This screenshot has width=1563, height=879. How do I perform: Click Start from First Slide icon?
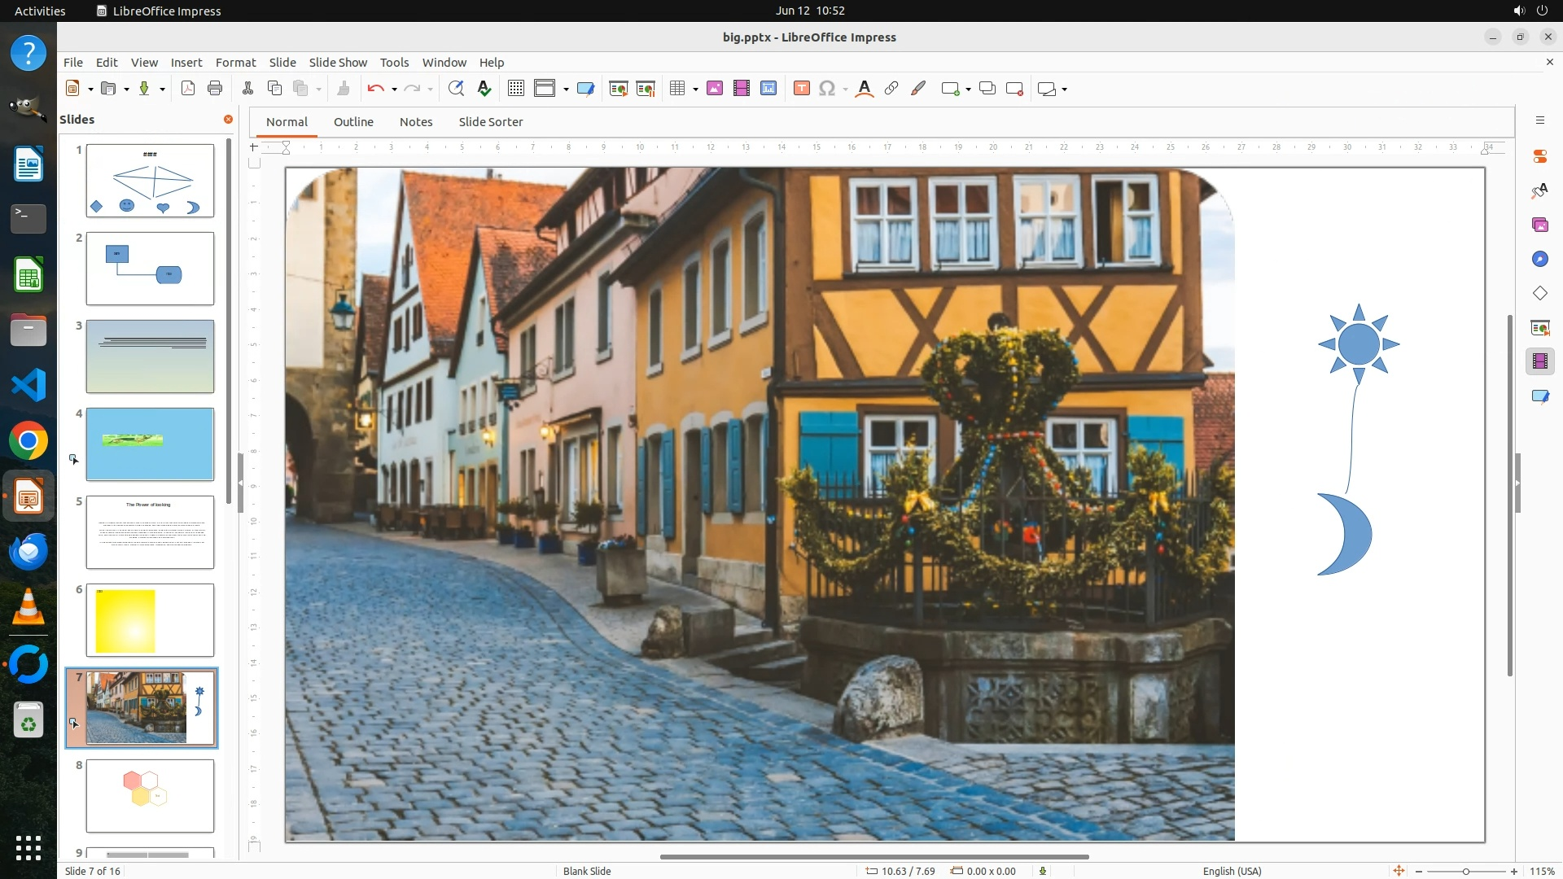coord(618,89)
